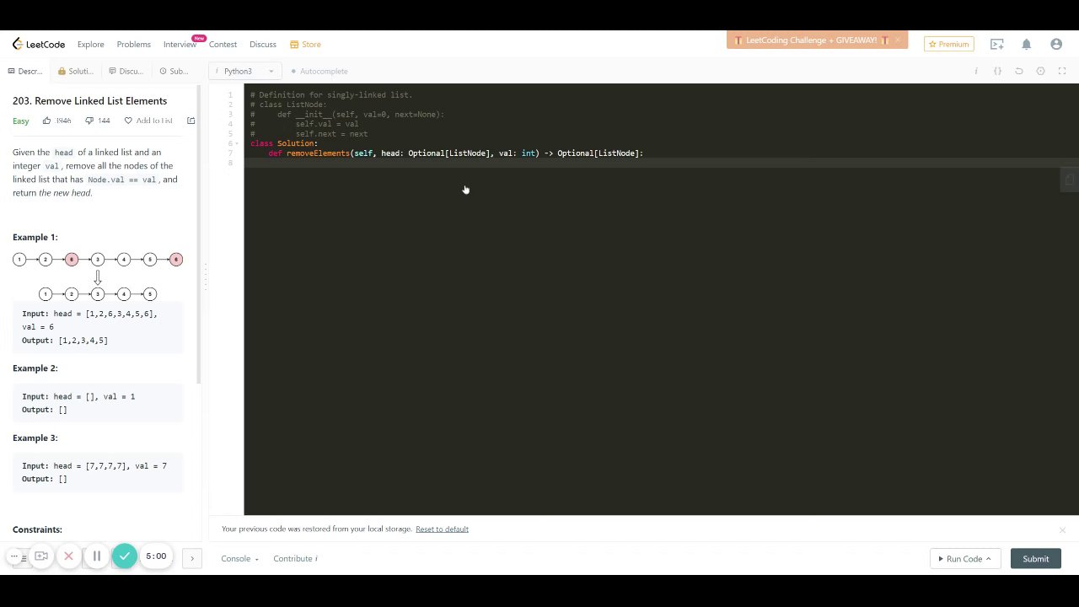1079x607 pixels.
Task: Reset code to default with undo icon
Action: (1019, 71)
